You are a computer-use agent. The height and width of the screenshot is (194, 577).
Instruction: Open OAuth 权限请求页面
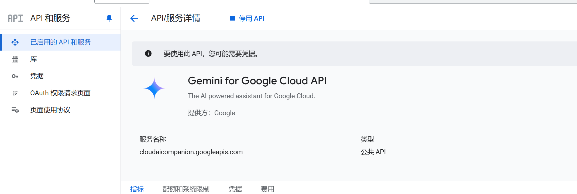[x=60, y=93]
